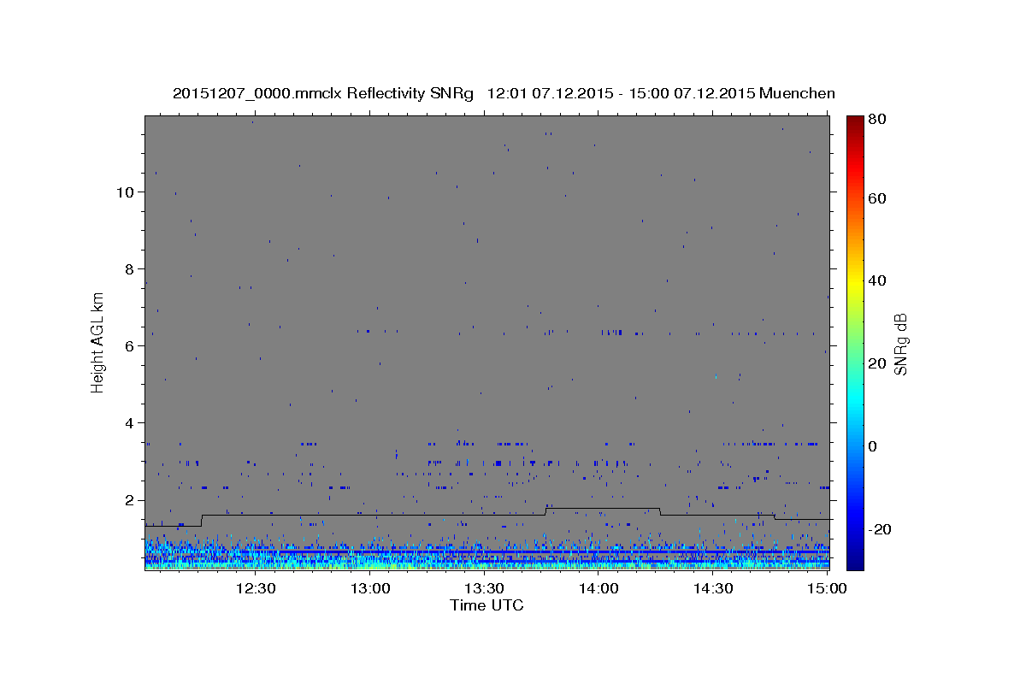Click the height axis label 2

[129, 500]
